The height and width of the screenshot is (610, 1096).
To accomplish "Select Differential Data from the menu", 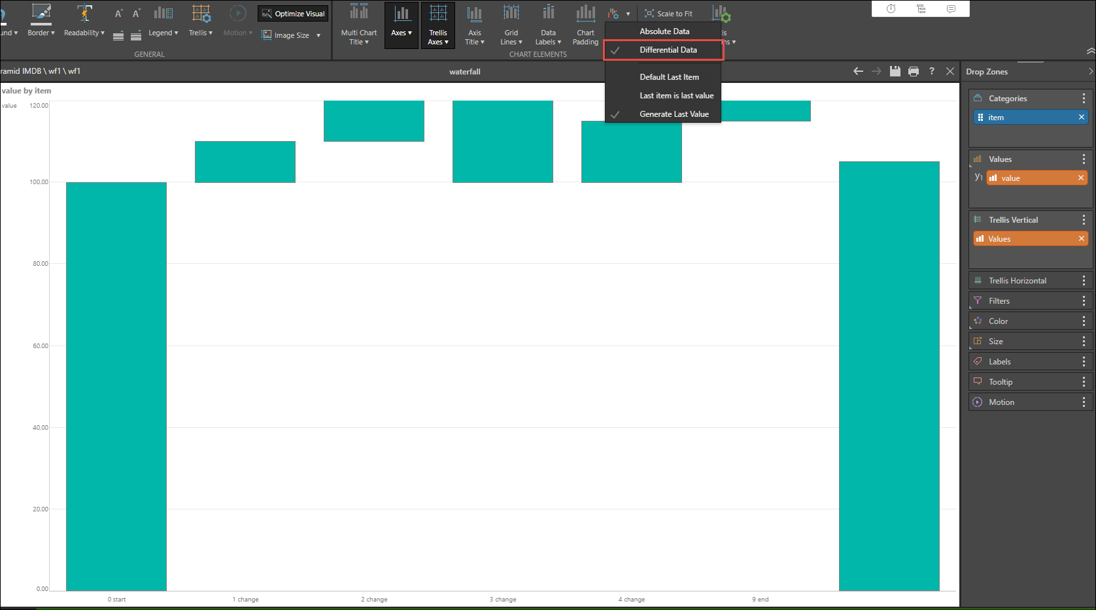I will (x=668, y=50).
